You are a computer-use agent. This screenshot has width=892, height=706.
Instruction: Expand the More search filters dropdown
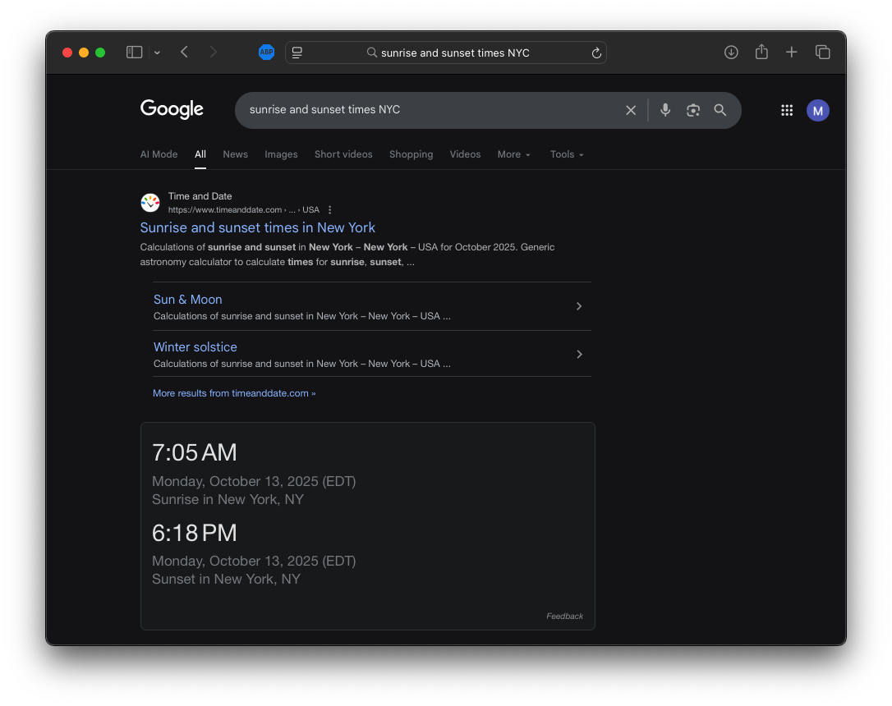pos(514,154)
